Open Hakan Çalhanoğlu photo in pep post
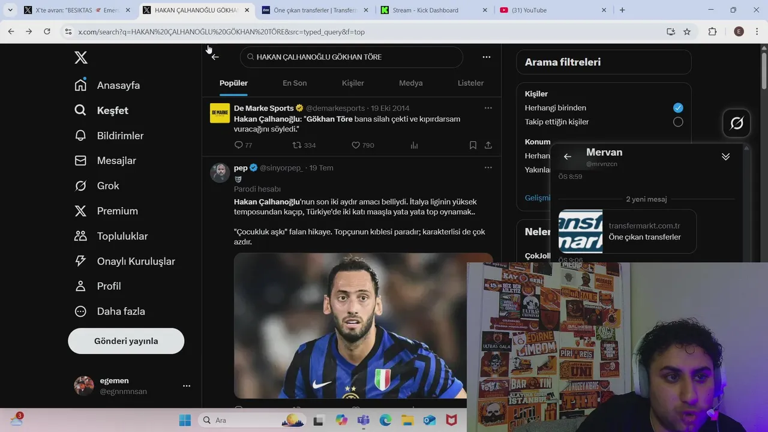 coord(350,325)
